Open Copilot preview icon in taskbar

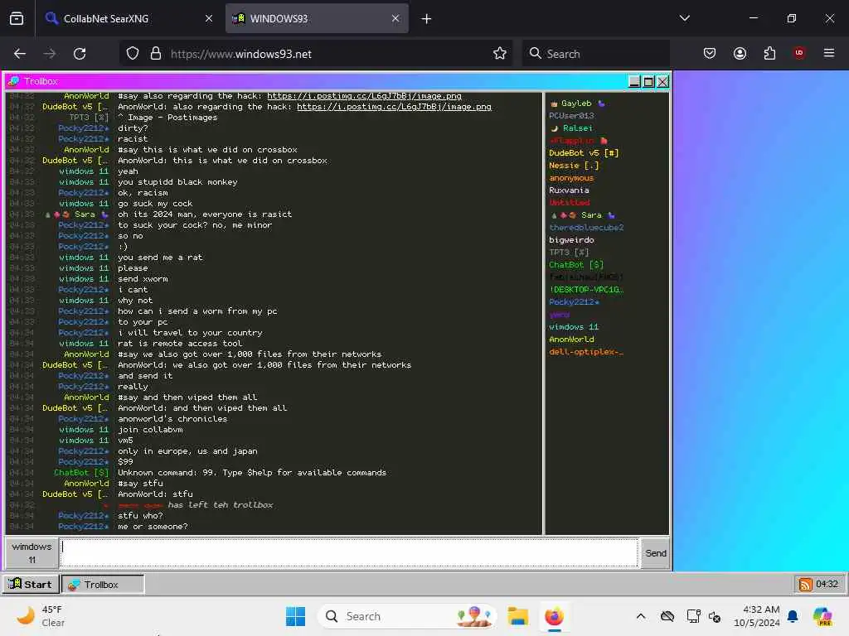click(x=822, y=616)
